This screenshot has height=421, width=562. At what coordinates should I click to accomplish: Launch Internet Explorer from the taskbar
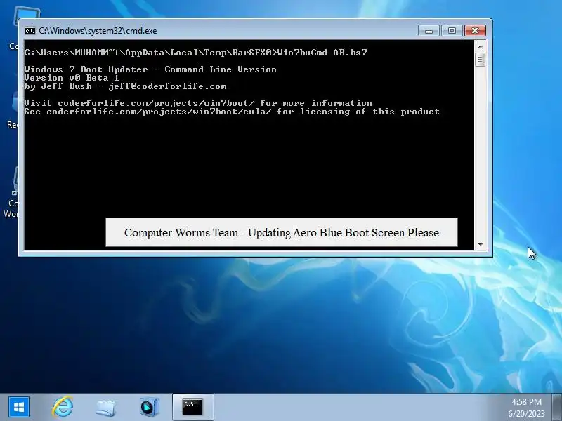tap(63, 407)
